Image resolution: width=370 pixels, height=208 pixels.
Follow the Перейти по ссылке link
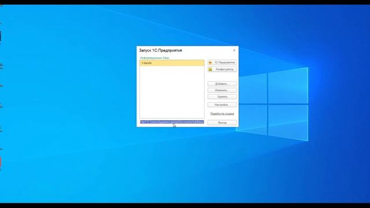point(222,114)
